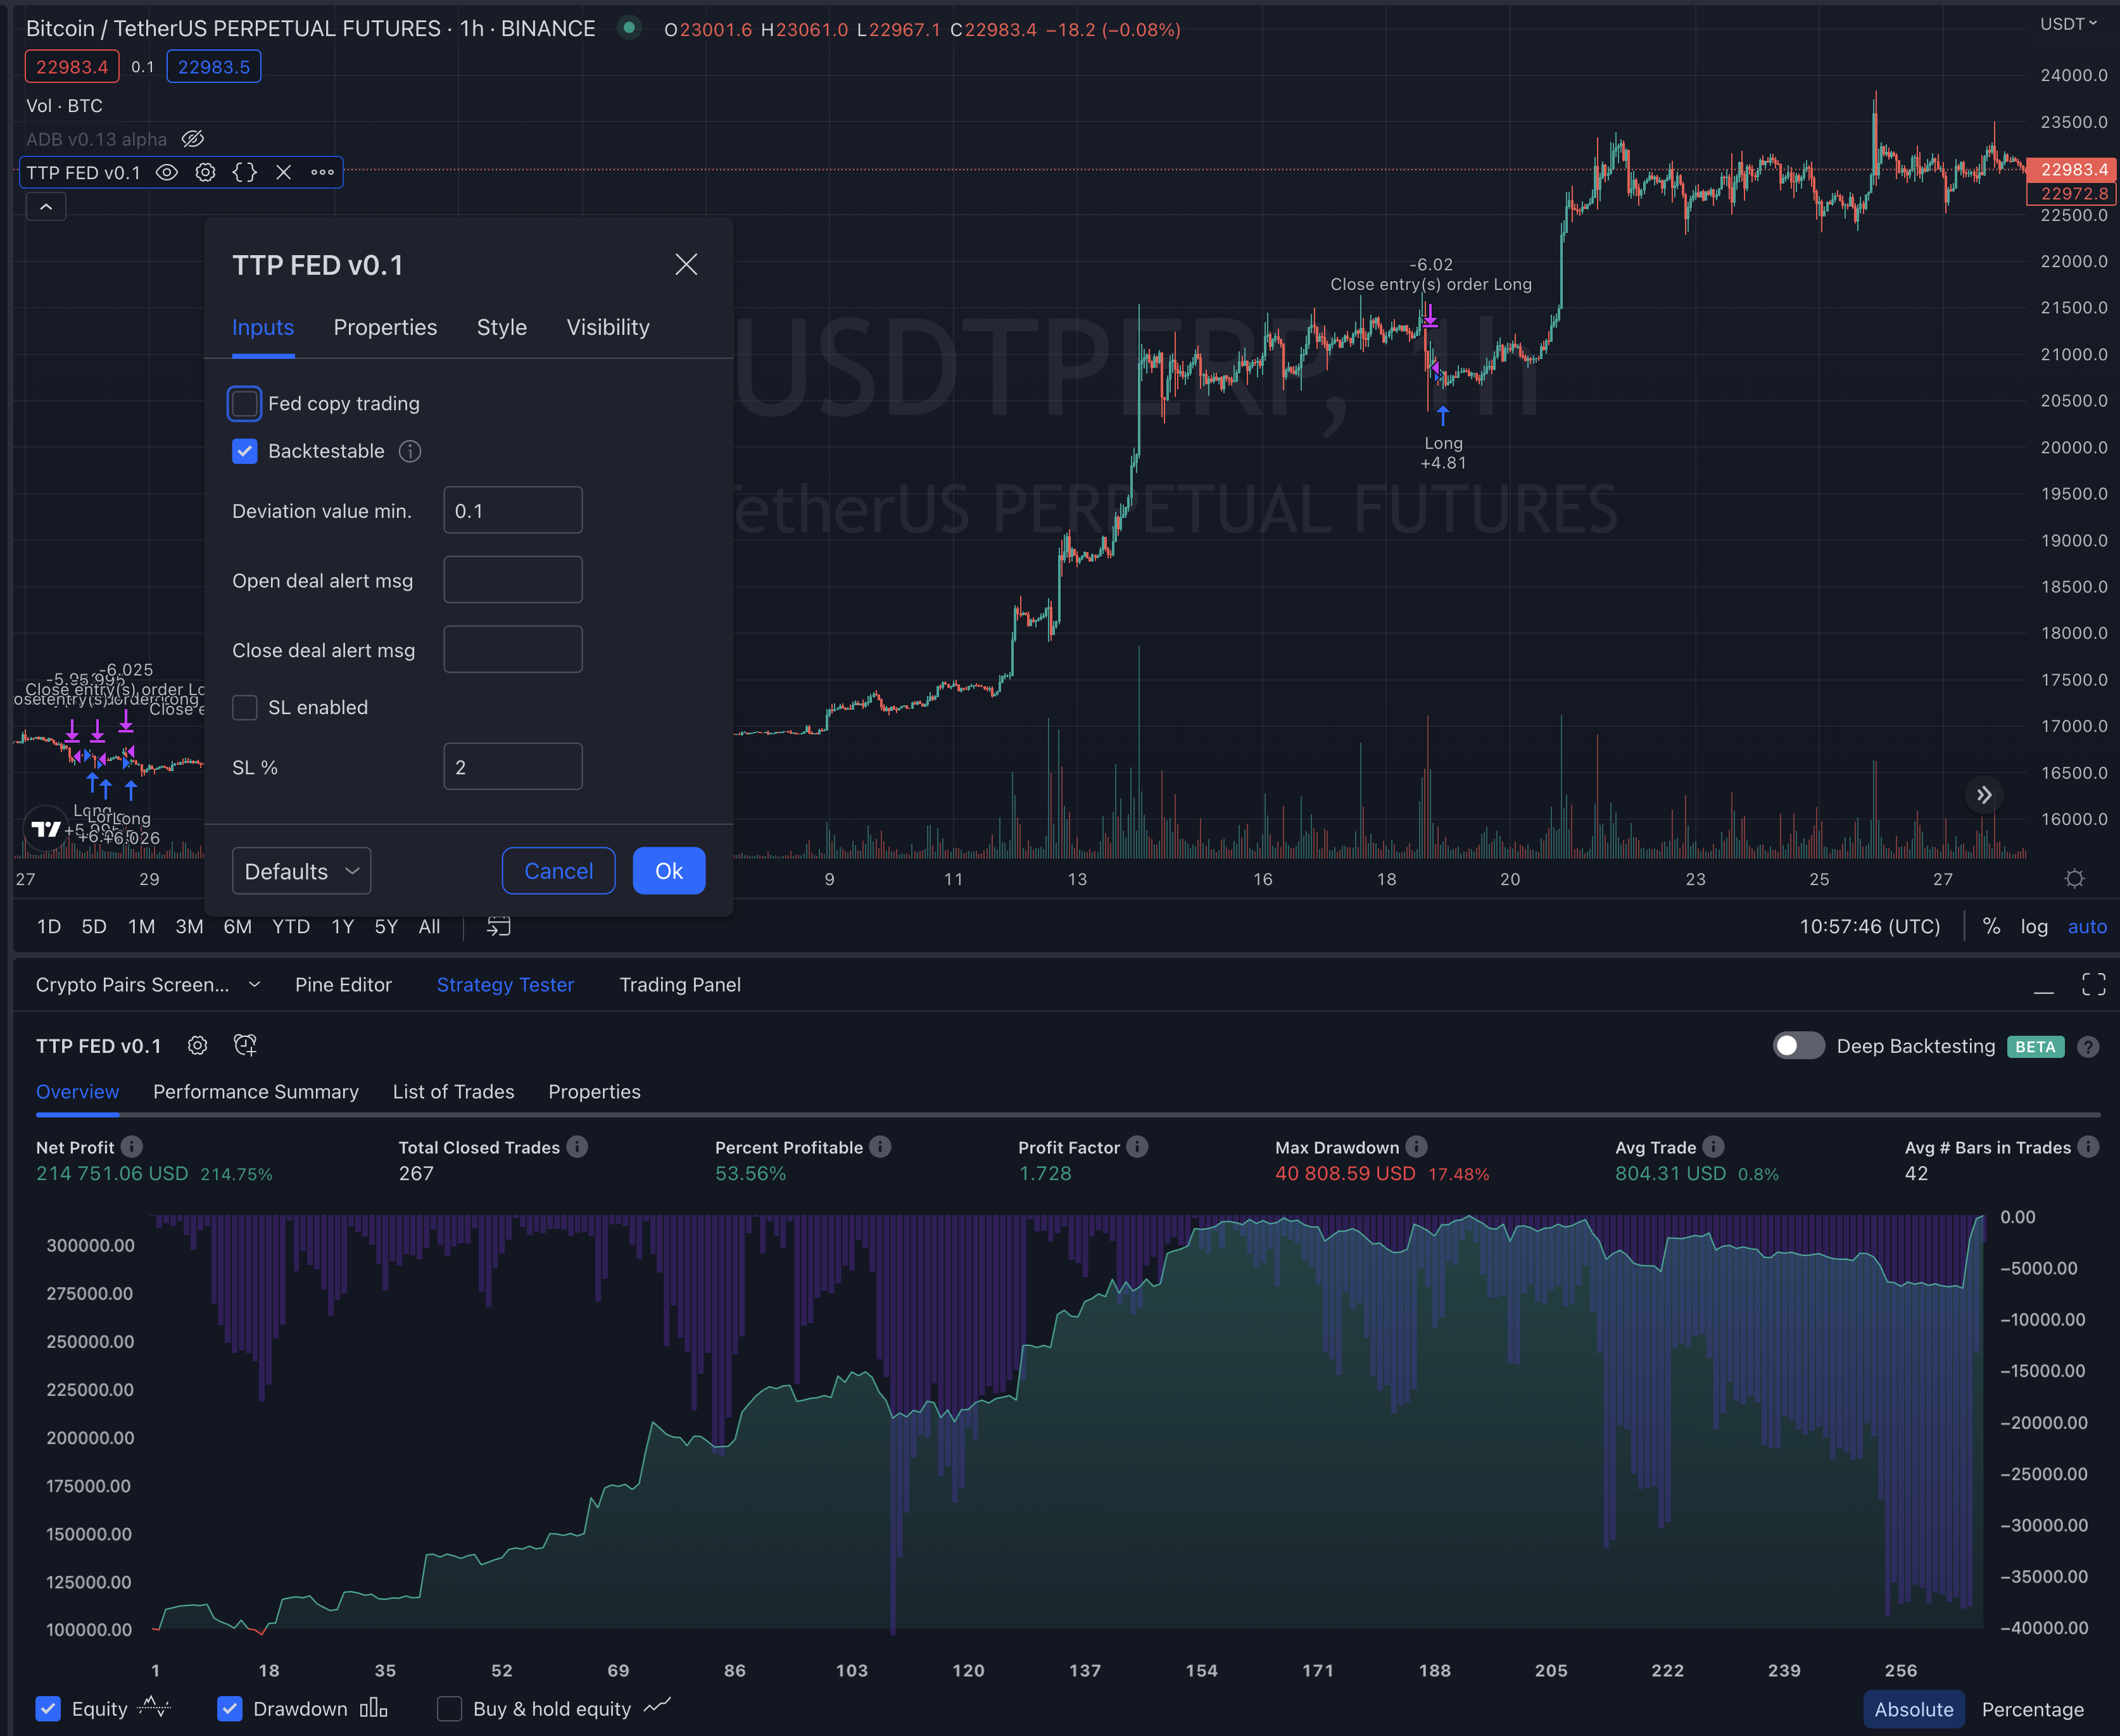Open the Visibility tab in settings dialog

[x=608, y=328]
